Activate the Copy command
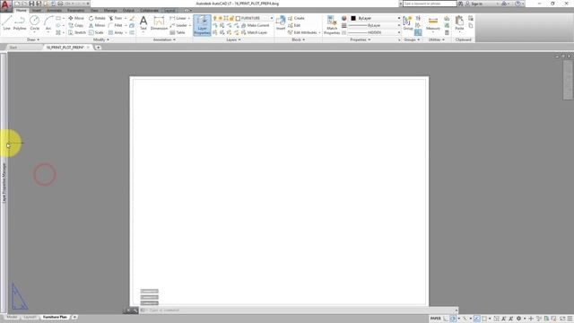574x323 pixels. click(x=75, y=25)
